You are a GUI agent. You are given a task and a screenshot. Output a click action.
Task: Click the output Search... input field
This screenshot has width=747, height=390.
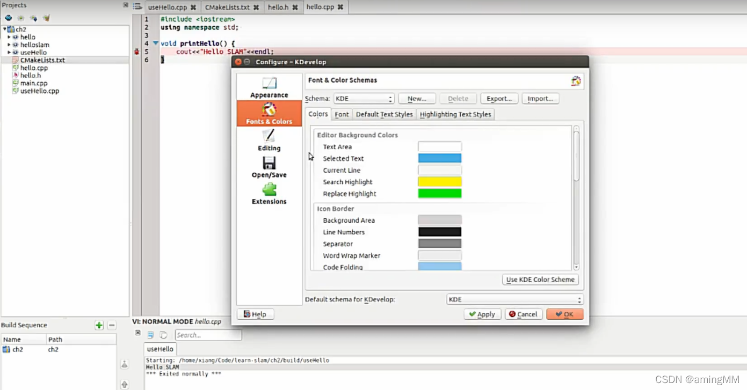coord(208,335)
